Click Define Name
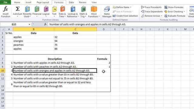The width and height of the screenshot is (194, 109). 122,7
